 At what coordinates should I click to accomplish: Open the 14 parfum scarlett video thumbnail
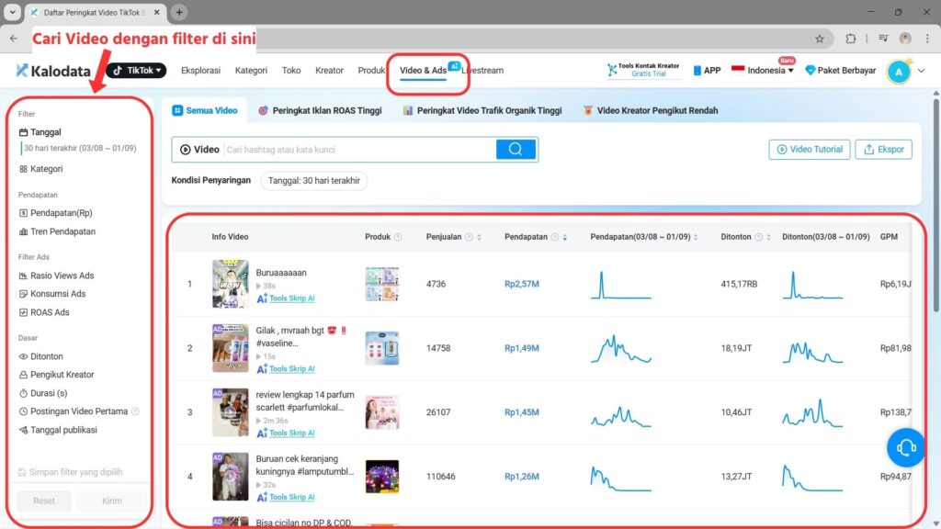click(230, 412)
